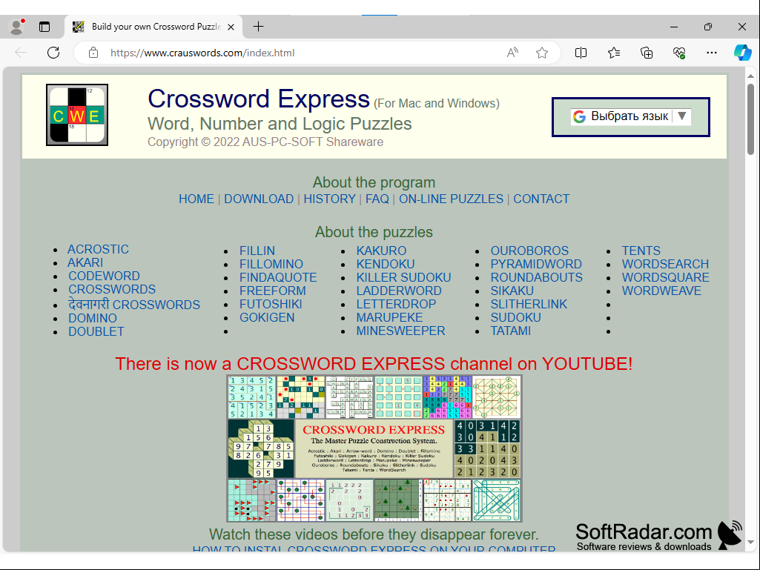760x570 pixels.
Task: Open the LADDERWORD puzzle link
Action: click(399, 291)
